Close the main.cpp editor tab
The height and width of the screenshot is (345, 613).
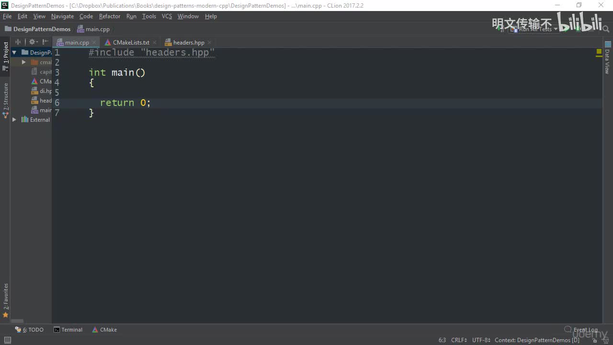tap(94, 43)
